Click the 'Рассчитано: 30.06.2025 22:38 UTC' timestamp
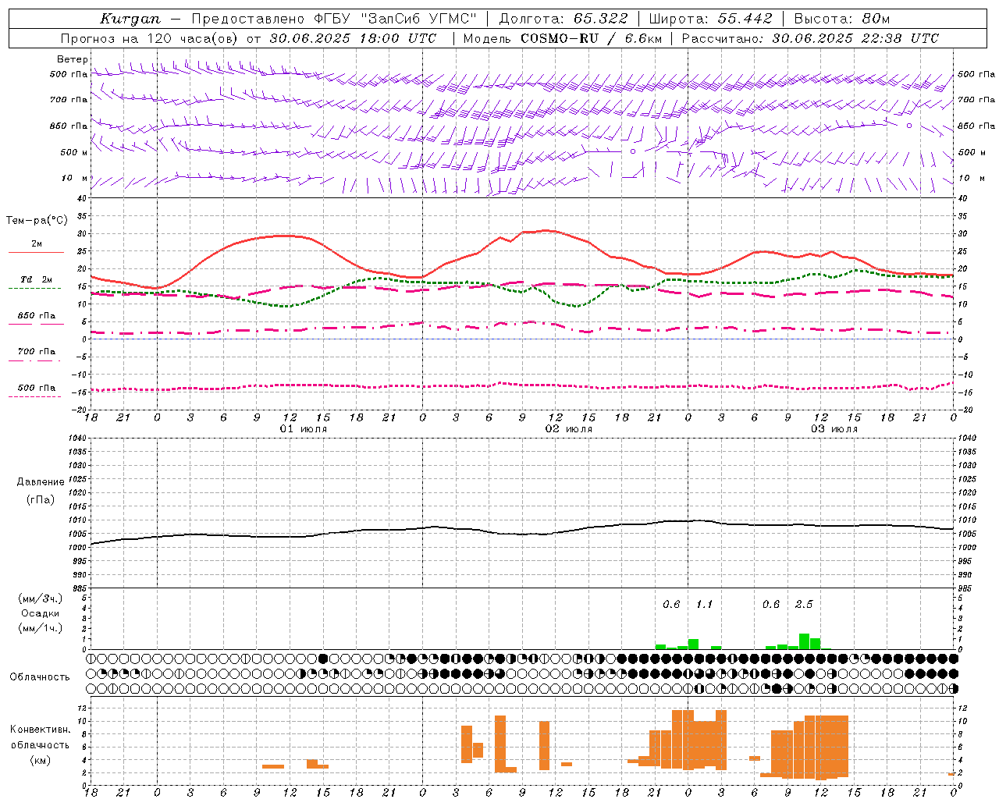The image size is (999, 799). (x=810, y=38)
